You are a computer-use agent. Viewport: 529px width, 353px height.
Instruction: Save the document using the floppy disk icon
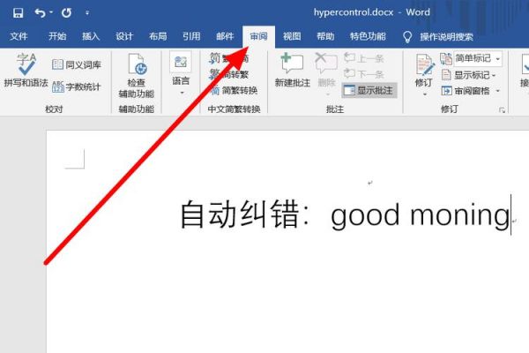point(18,13)
